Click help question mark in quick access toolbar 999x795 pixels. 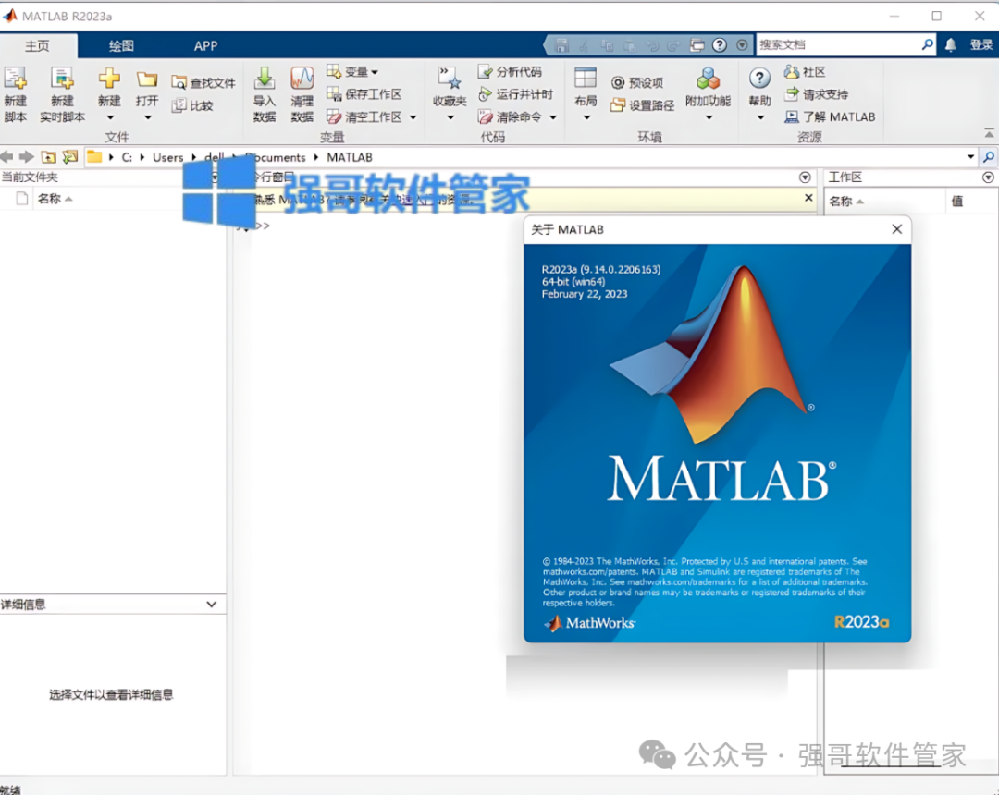pos(720,45)
